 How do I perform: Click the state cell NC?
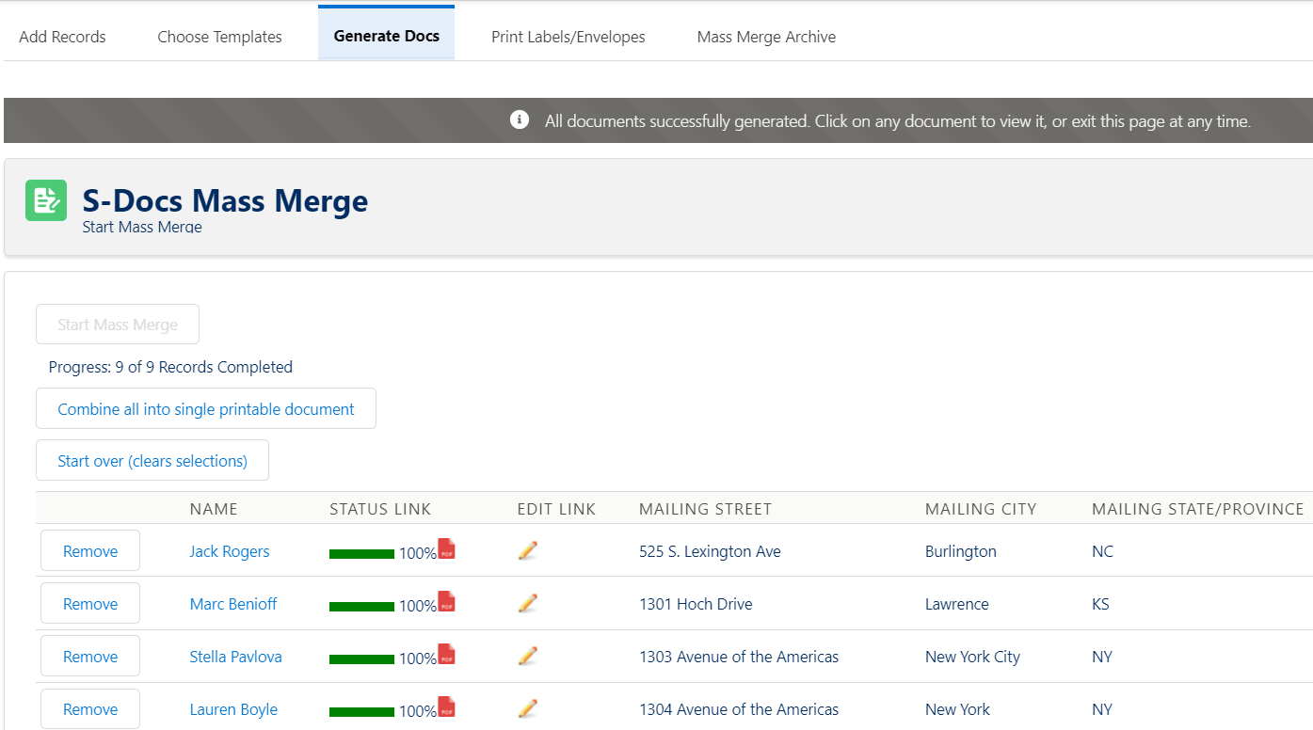point(1102,551)
